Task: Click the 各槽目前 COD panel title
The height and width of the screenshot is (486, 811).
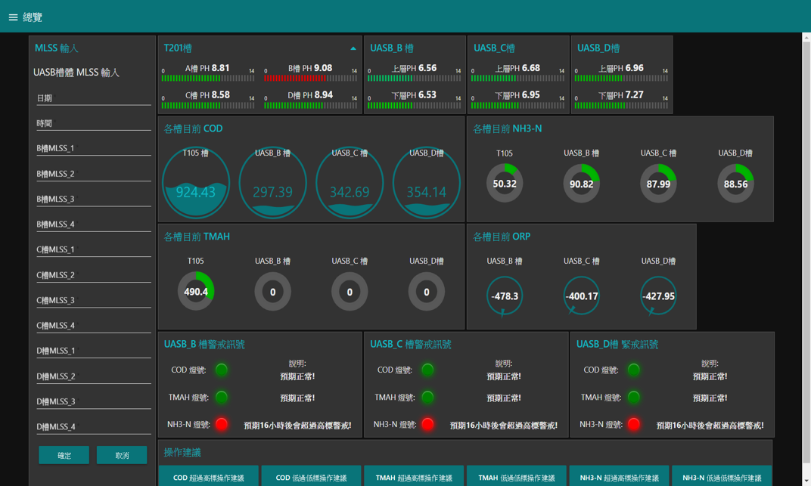Action: 193,128
